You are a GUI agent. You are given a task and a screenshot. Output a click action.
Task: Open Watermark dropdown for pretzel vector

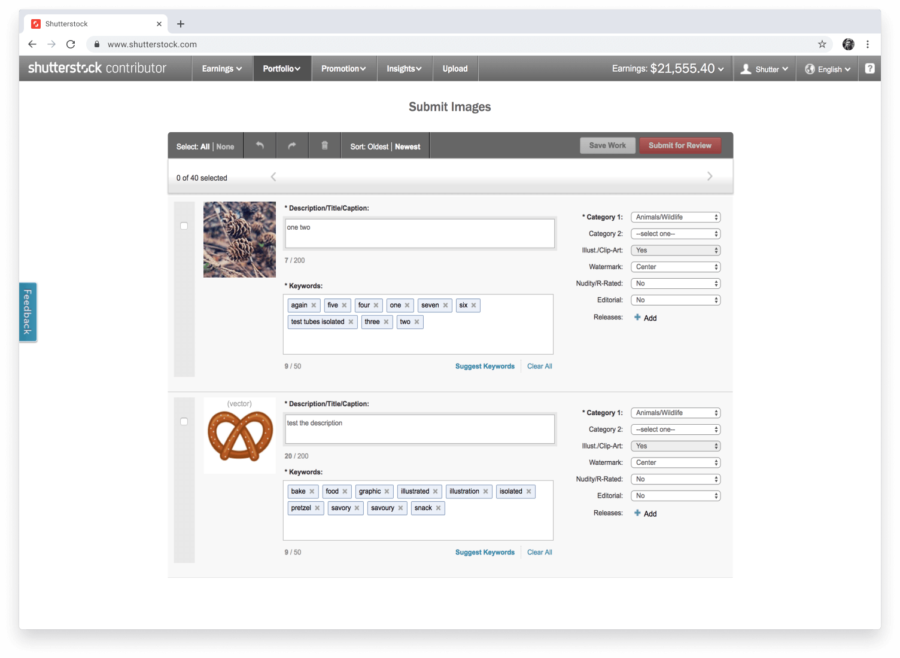676,462
